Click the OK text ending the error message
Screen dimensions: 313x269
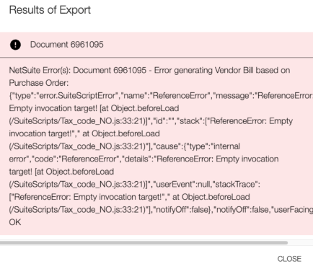pos(15,222)
